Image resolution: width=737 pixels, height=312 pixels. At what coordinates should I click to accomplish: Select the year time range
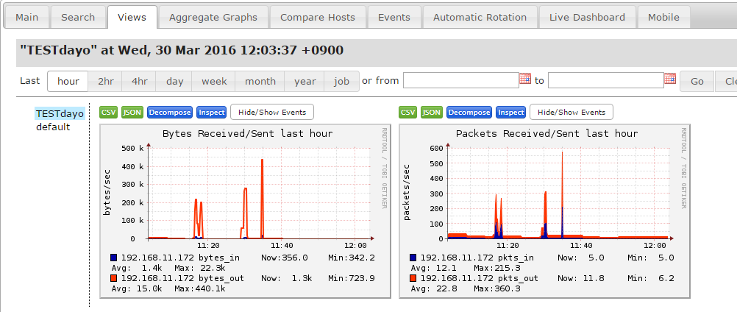[x=305, y=81]
